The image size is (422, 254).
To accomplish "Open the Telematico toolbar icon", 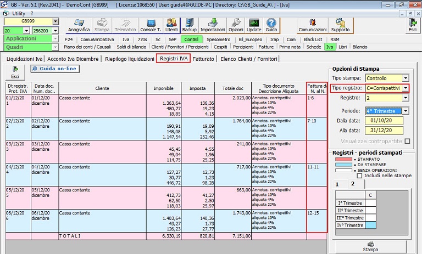I will 125,26.
